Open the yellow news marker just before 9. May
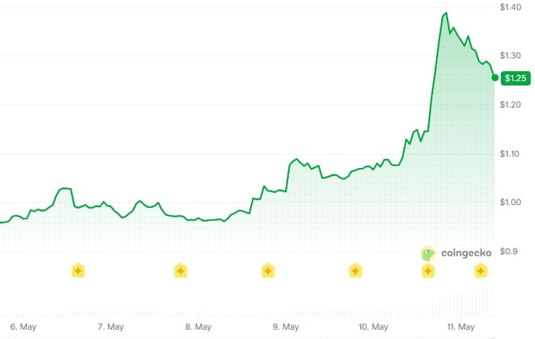This screenshot has width=535, height=339. (268, 271)
